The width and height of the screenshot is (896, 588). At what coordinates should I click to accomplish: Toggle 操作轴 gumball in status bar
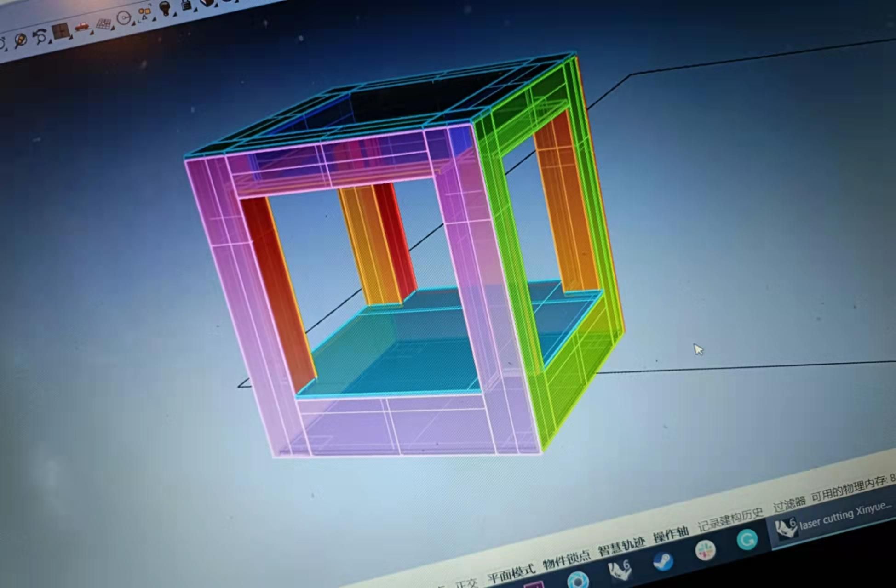[671, 535]
